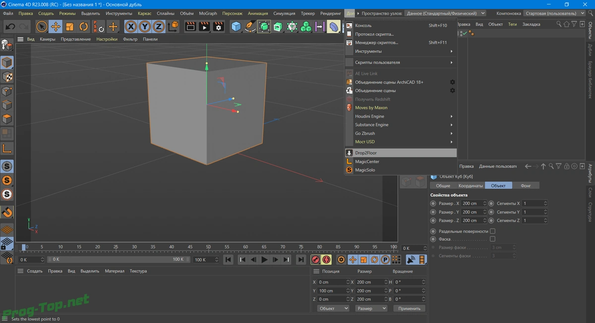Open Менеджер скриптов menu entry
Screen dimensions: 595x323
(x=401, y=43)
